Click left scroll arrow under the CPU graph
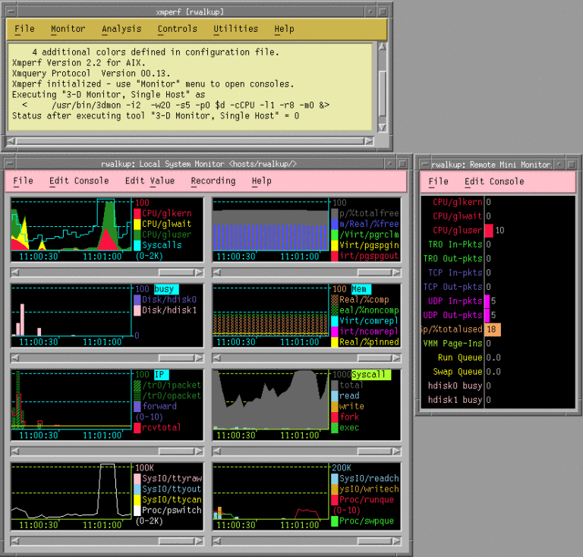The image size is (583, 557). coord(14,272)
